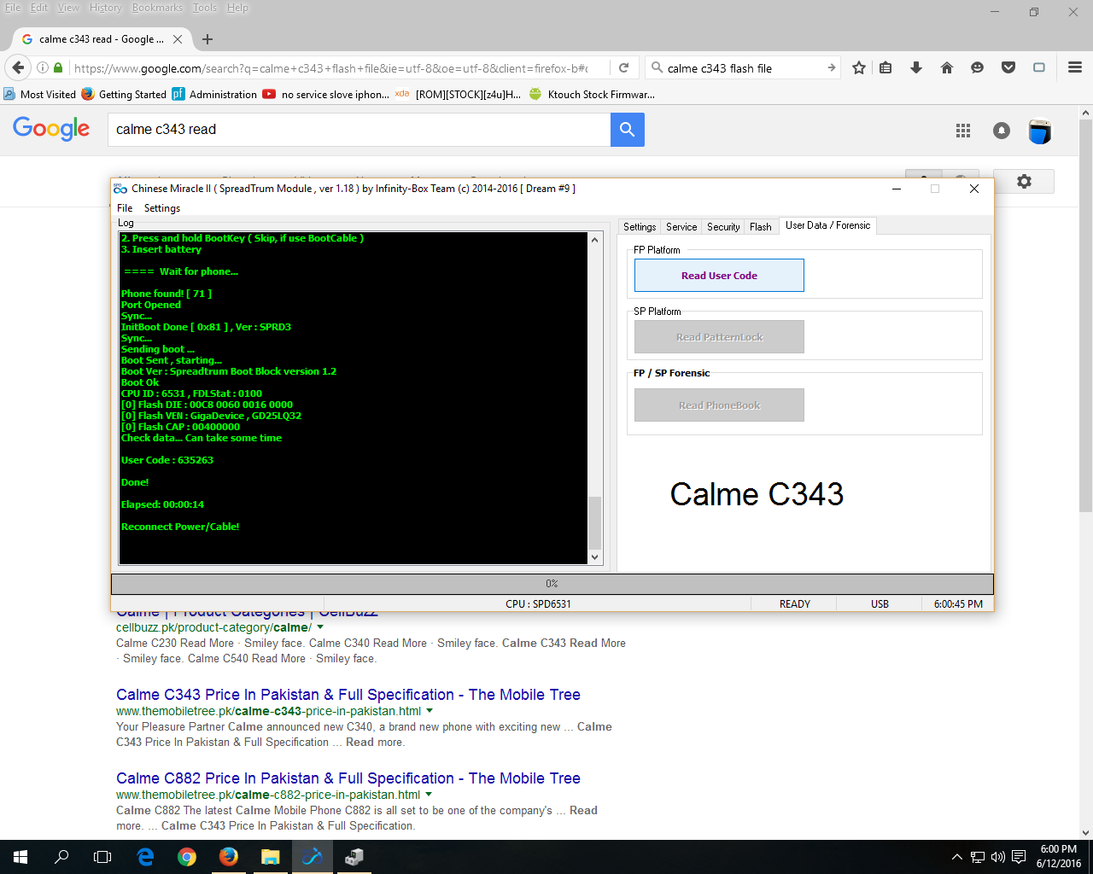
Task: Select the User Data / Forensic tab
Action: coord(828,225)
